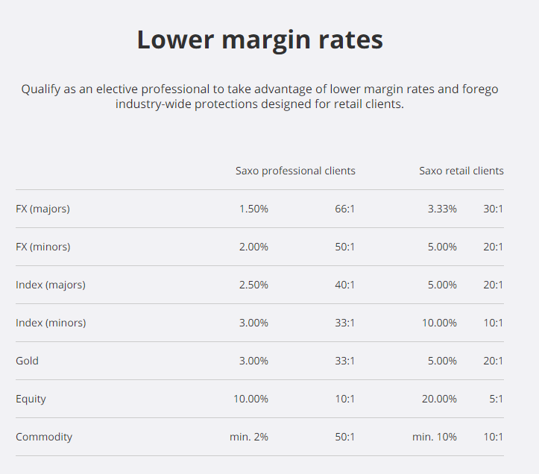Pick the "Index (minors)" row label
539x474 pixels.
click(x=50, y=323)
